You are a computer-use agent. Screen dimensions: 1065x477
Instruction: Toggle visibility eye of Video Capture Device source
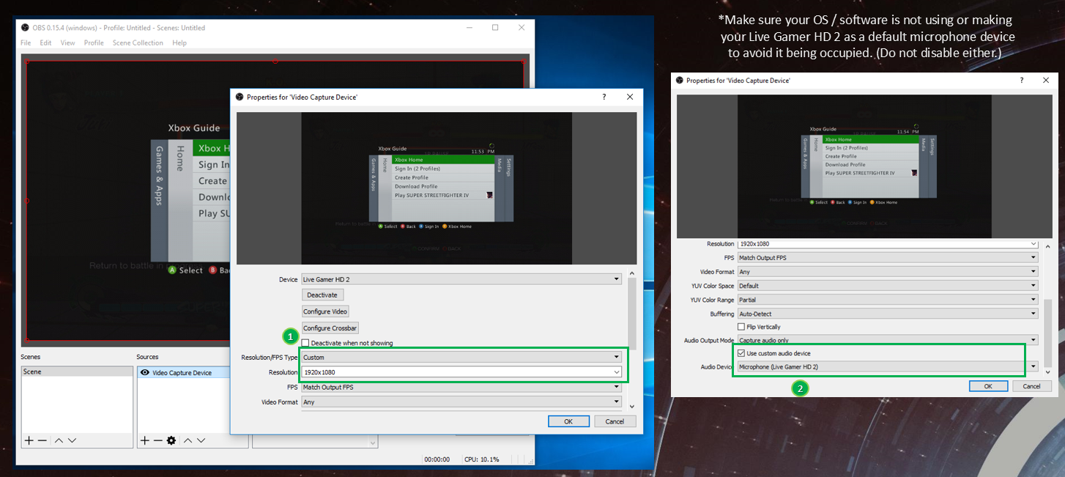145,372
